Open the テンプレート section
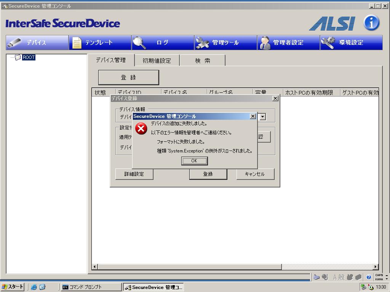Viewport: 390px width, 292px height. pos(100,43)
